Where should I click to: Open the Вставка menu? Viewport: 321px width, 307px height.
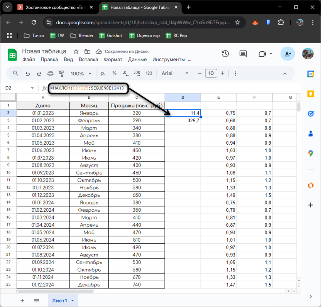tap(88, 59)
